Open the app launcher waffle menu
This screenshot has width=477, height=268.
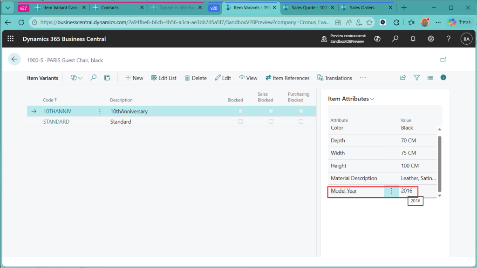tap(11, 39)
